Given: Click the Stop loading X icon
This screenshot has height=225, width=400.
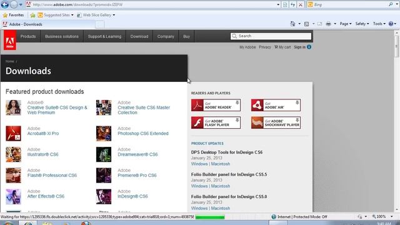Looking at the screenshot, I should (x=301, y=4).
